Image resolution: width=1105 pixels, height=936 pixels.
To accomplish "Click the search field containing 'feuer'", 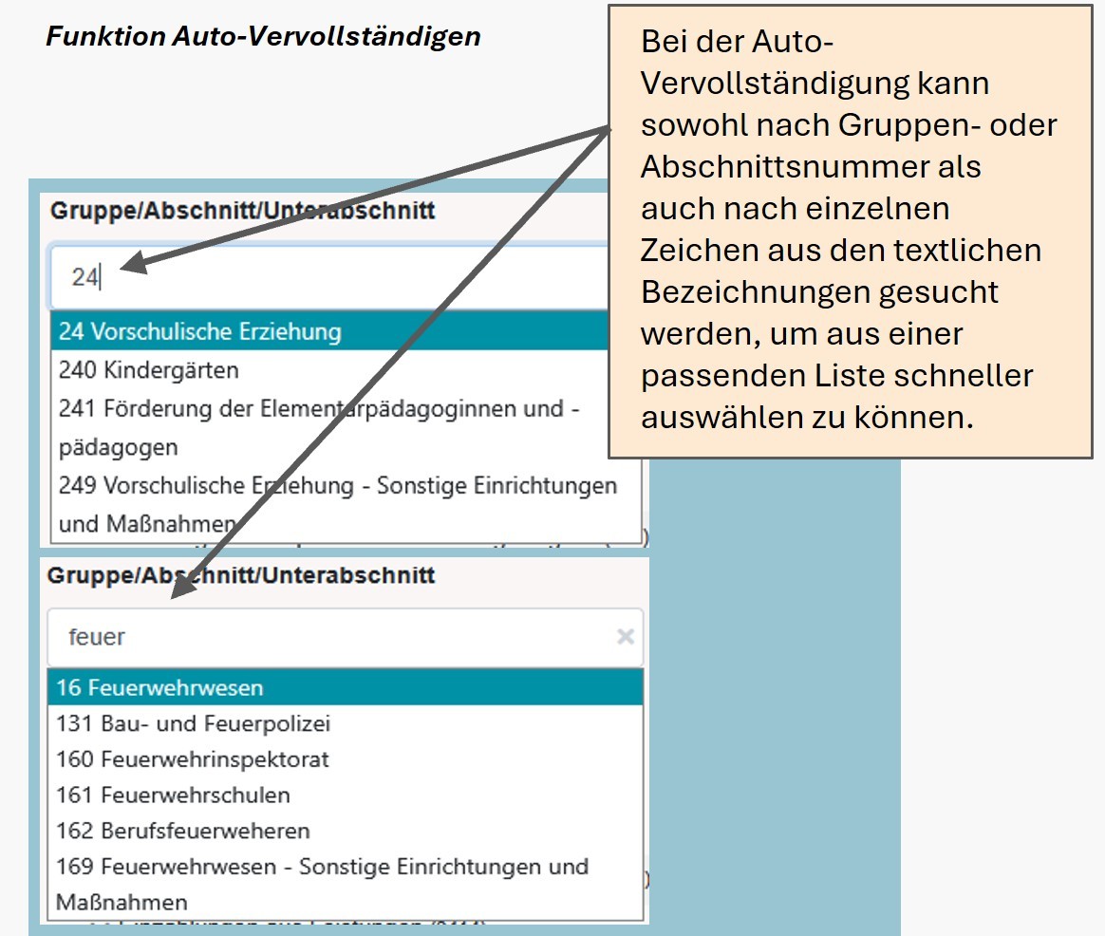I will tap(323, 637).
